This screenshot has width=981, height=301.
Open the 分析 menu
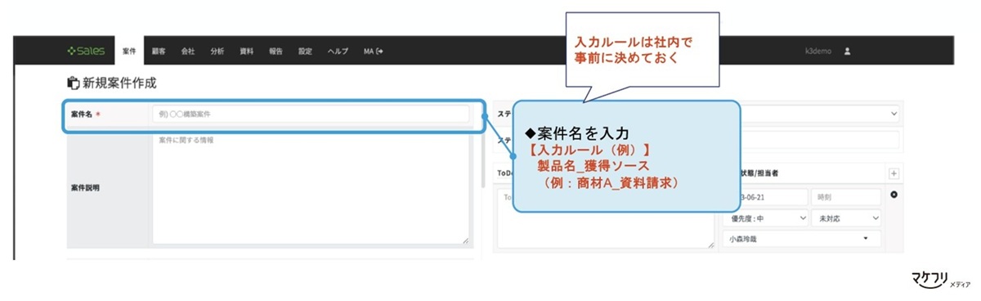coord(217,51)
